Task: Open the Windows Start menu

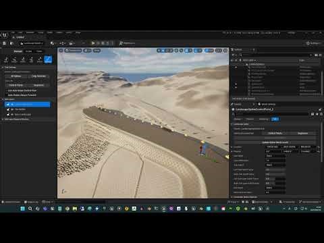Action: point(23,209)
